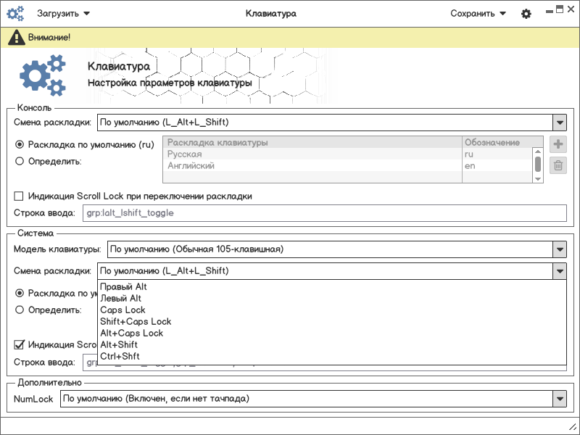This screenshot has height=435, width=580.
Task: Select console default layout (ru) radio button
Action: [20, 144]
